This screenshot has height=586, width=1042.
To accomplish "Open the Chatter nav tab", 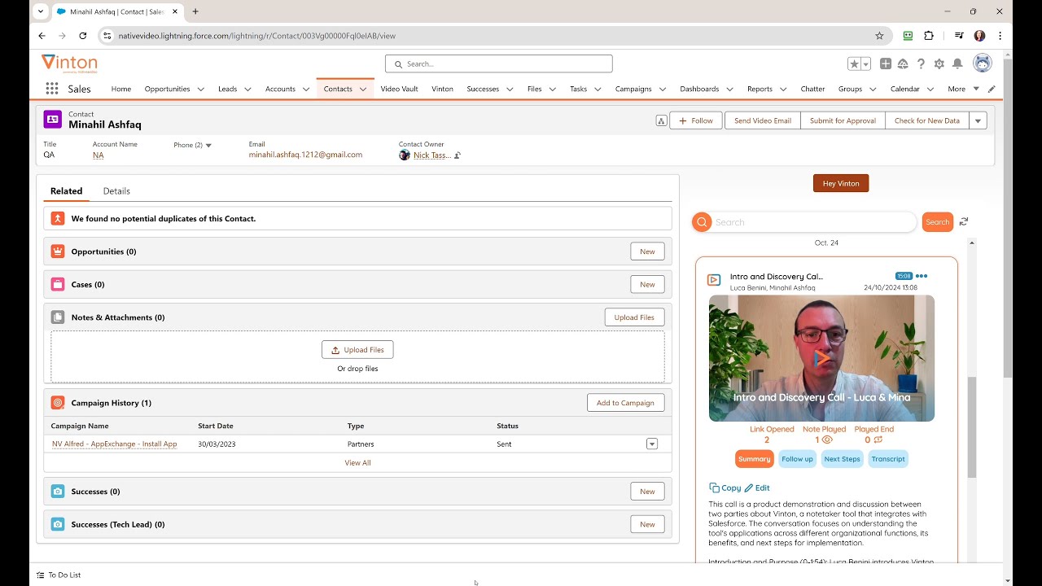I will (x=812, y=89).
